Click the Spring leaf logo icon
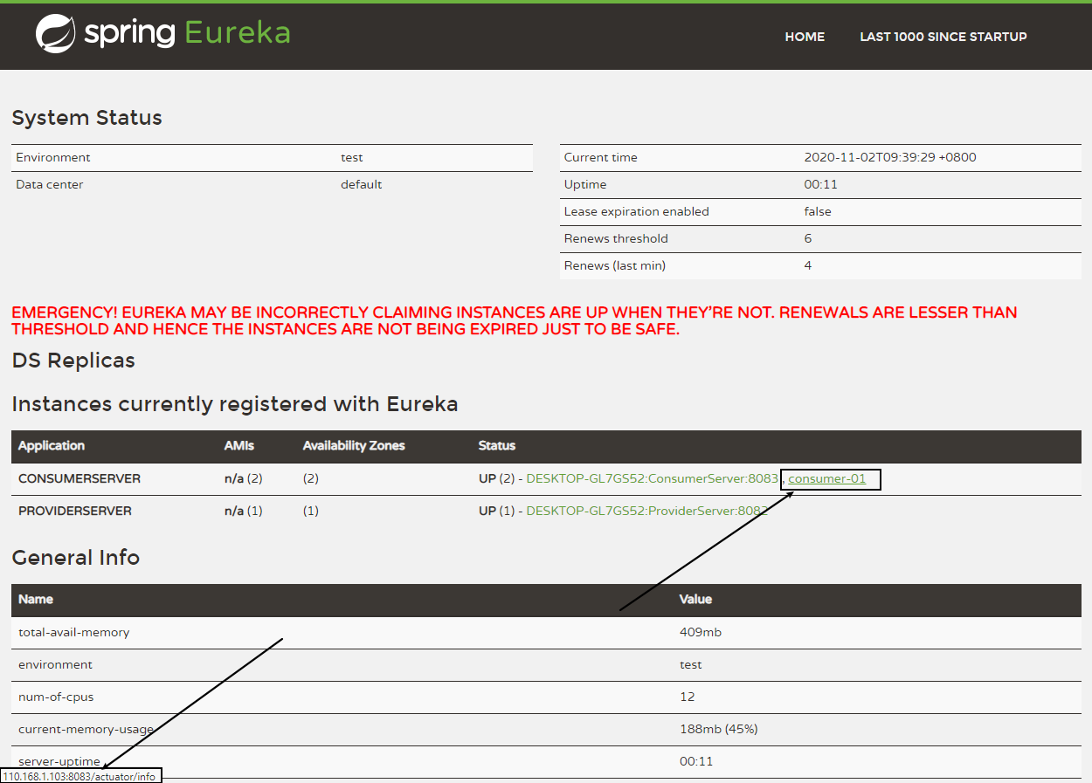Screen dimensions: 1092x783 click(x=55, y=34)
